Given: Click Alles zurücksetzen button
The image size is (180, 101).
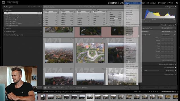Looking at the screenshot, I should click(167, 61).
